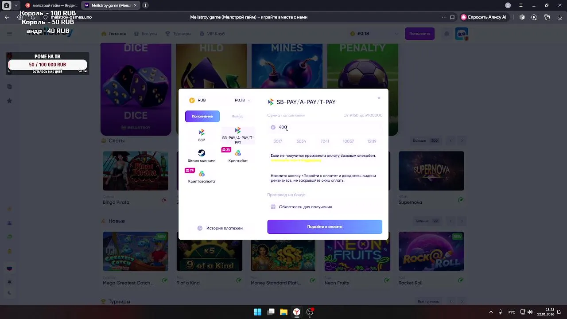This screenshot has width=567, height=319.
Task: Click the РУС language indicator
Action: click(x=512, y=312)
